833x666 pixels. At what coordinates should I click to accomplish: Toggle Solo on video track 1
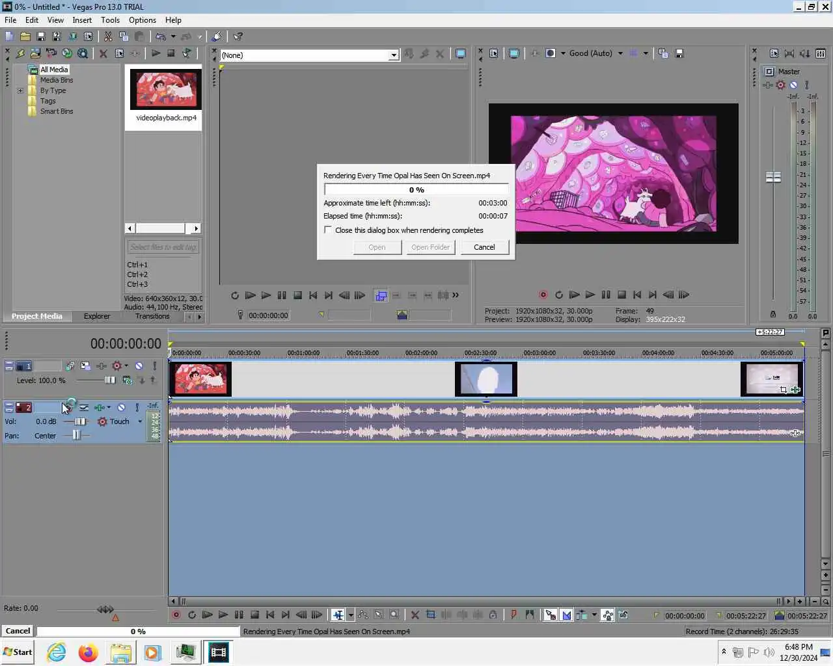pyautogui.click(x=154, y=366)
